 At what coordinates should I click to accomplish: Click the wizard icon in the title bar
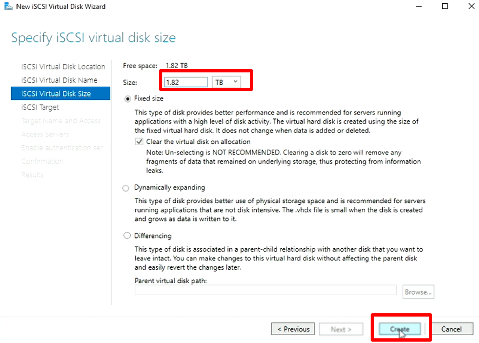[x=8, y=6]
